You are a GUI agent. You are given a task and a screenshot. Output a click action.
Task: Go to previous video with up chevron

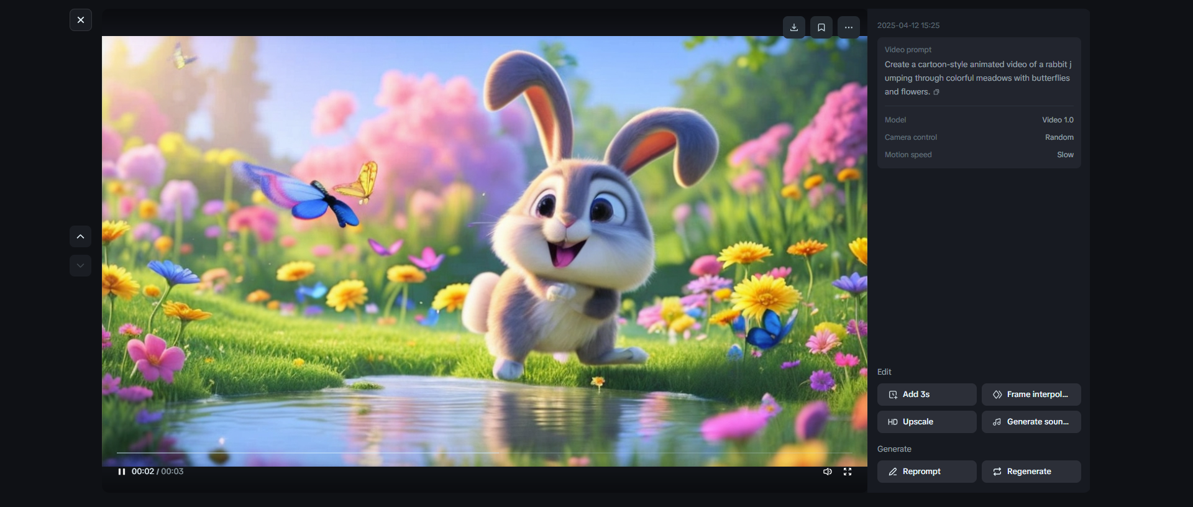coord(80,236)
